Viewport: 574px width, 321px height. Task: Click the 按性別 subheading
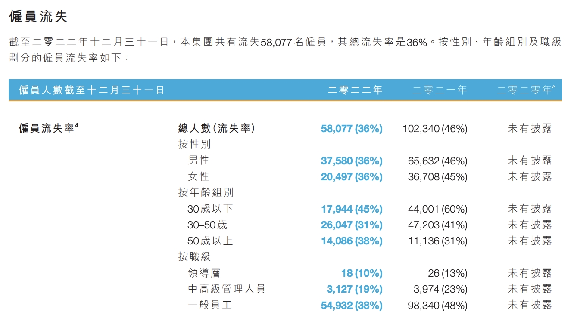194,144
